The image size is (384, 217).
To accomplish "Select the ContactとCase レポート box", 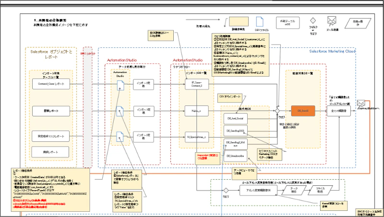I will tap(51, 84).
